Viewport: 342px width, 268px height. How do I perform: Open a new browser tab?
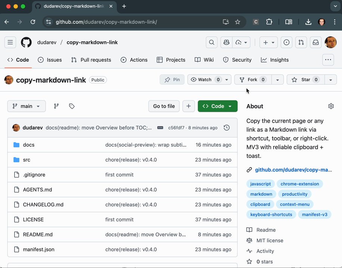(x=124, y=6)
